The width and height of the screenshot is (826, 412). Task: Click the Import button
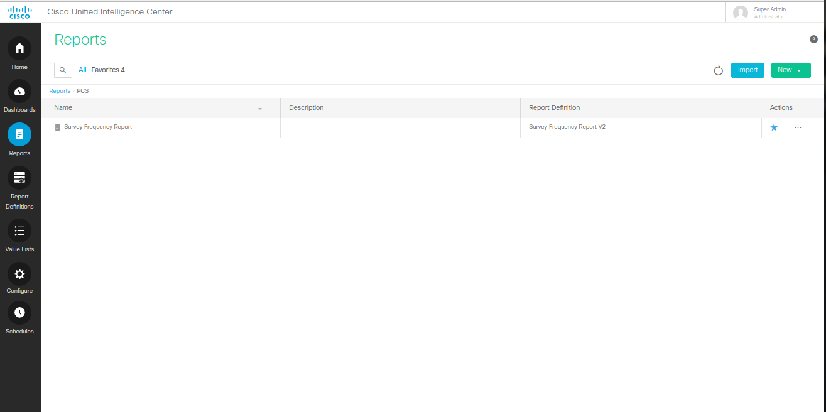click(x=747, y=70)
